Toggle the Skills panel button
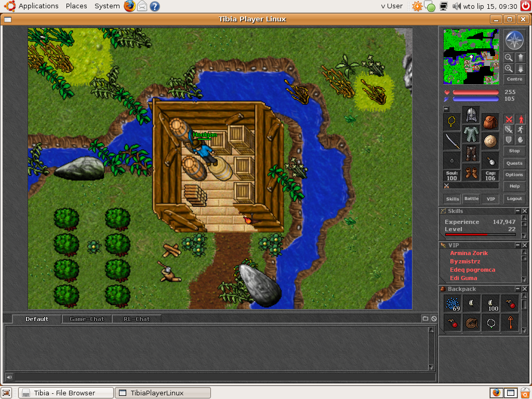The image size is (532, 399). (453, 199)
